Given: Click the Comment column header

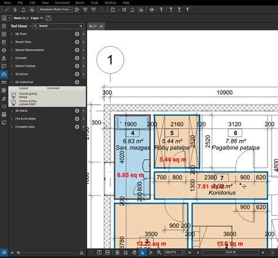Looking at the screenshot, I should (x=53, y=88).
